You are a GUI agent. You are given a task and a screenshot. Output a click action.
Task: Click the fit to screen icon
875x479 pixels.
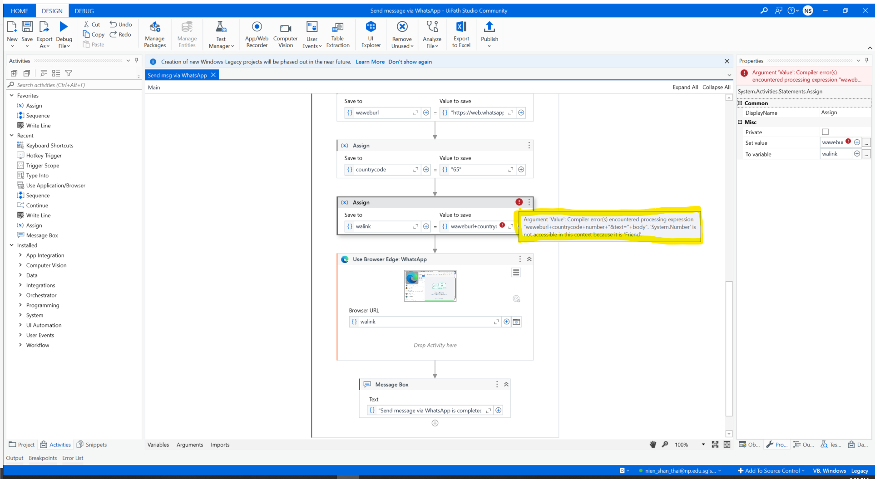715,445
